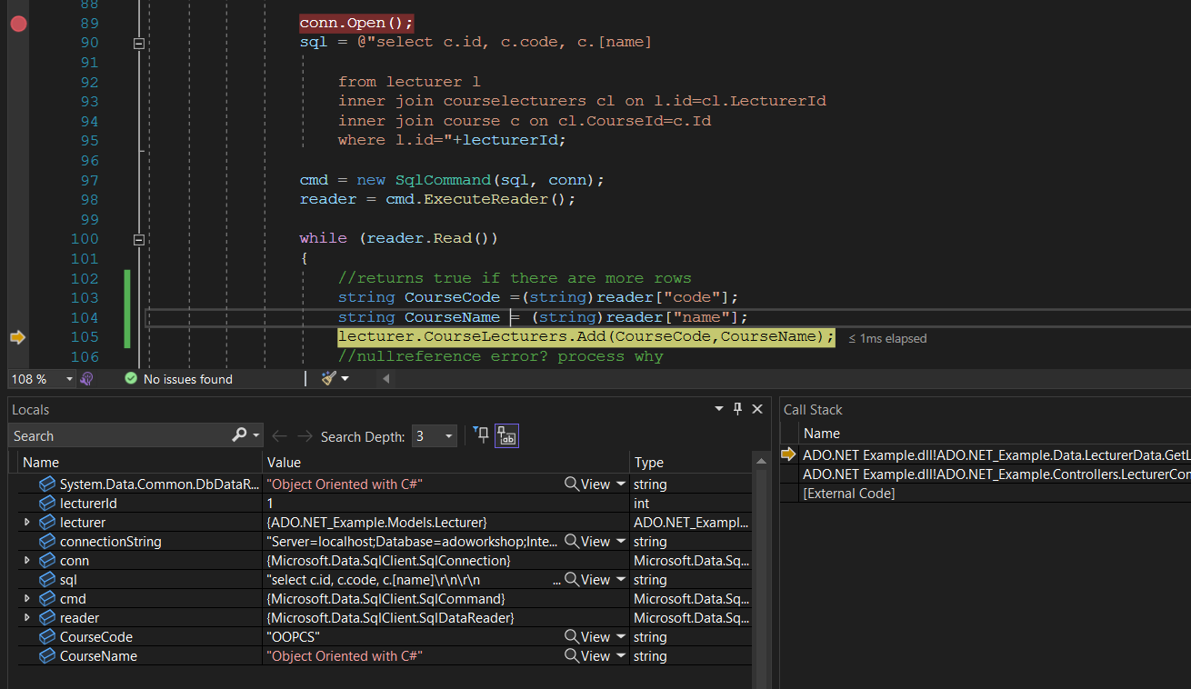Expand the reader variable node
Screen dimensions: 1191x689
(x=27, y=618)
